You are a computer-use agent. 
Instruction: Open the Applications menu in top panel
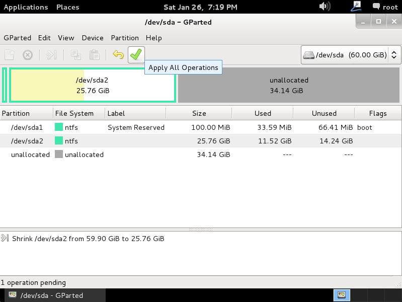pos(26,7)
